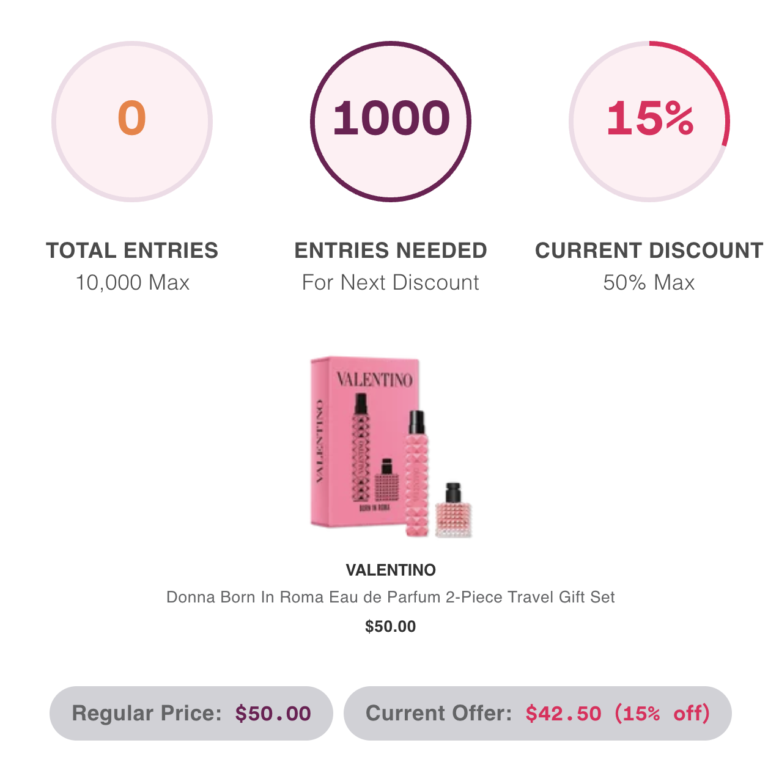This screenshot has width=768, height=765.
Task: Click the small round perfume bottle
Action: [x=454, y=512]
